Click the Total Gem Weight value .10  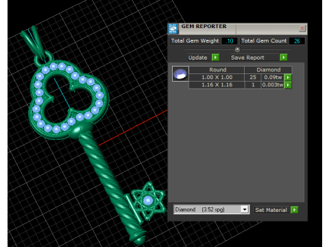[x=230, y=41]
